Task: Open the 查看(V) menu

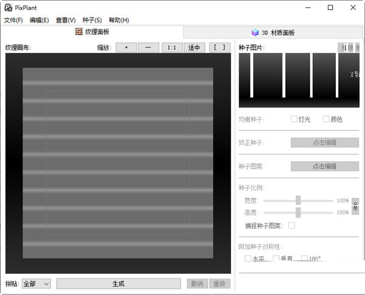Action: (x=66, y=20)
